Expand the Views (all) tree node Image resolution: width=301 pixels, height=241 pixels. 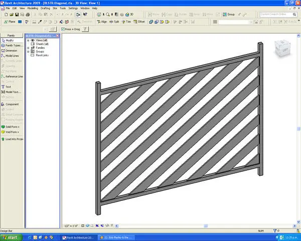(28, 40)
